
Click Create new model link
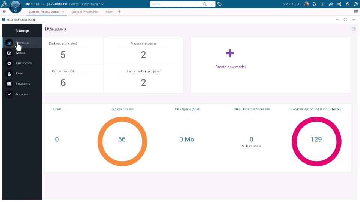click(231, 67)
